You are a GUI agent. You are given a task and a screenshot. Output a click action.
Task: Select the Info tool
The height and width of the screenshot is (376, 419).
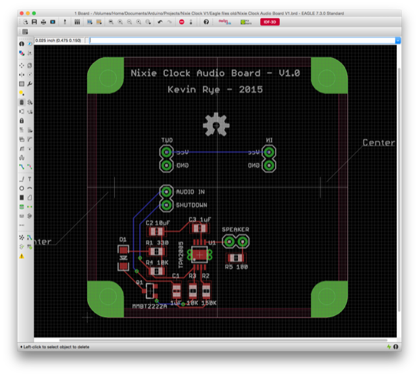click(22, 44)
